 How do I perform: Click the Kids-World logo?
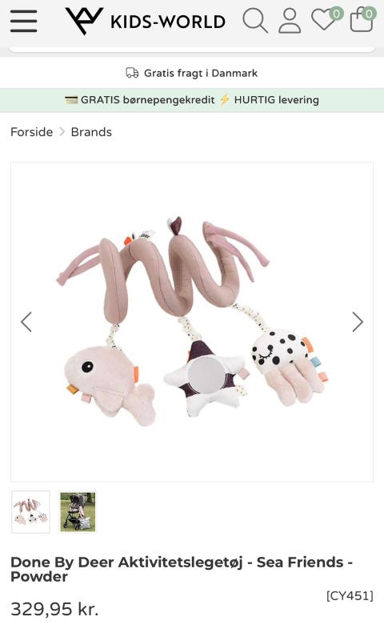[x=146, y=21]
